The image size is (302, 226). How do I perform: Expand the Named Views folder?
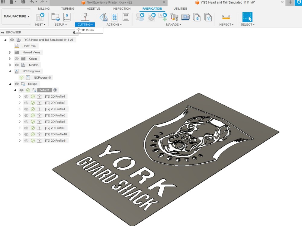(10, 52)
